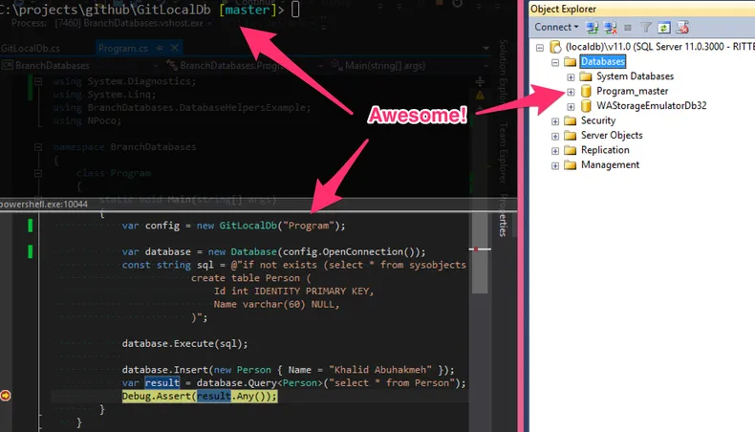This screenshot has height=432, width=755.
Task: Open the Team Explorer side tab
Action: click(503, 153)
